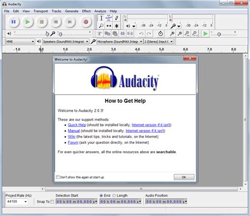
Task: Open the Forum link
Action: pyautogui.click(x=73, y=142)
